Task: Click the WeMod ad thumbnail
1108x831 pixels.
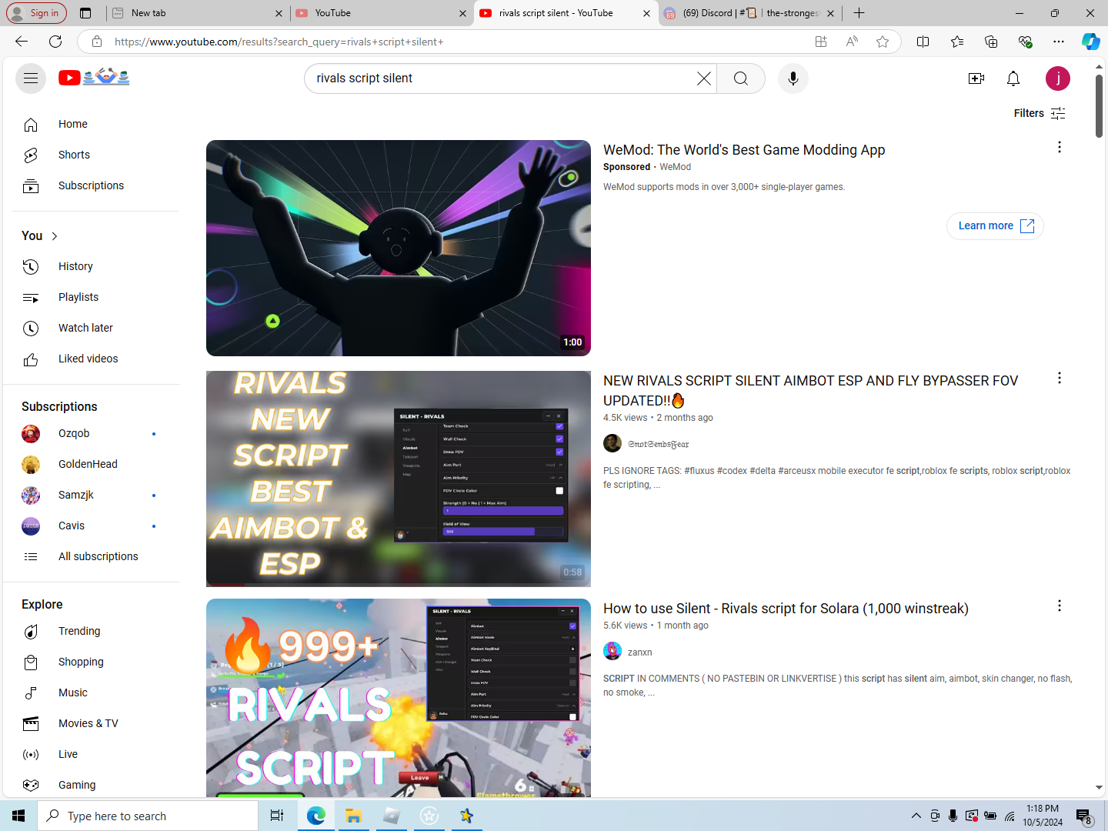Action: click(399, 248)
